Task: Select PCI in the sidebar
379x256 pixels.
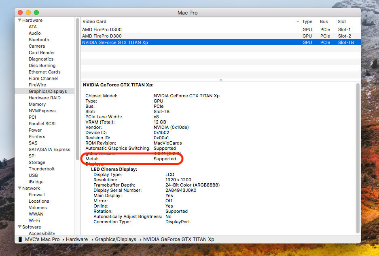Action: [32, 117]
